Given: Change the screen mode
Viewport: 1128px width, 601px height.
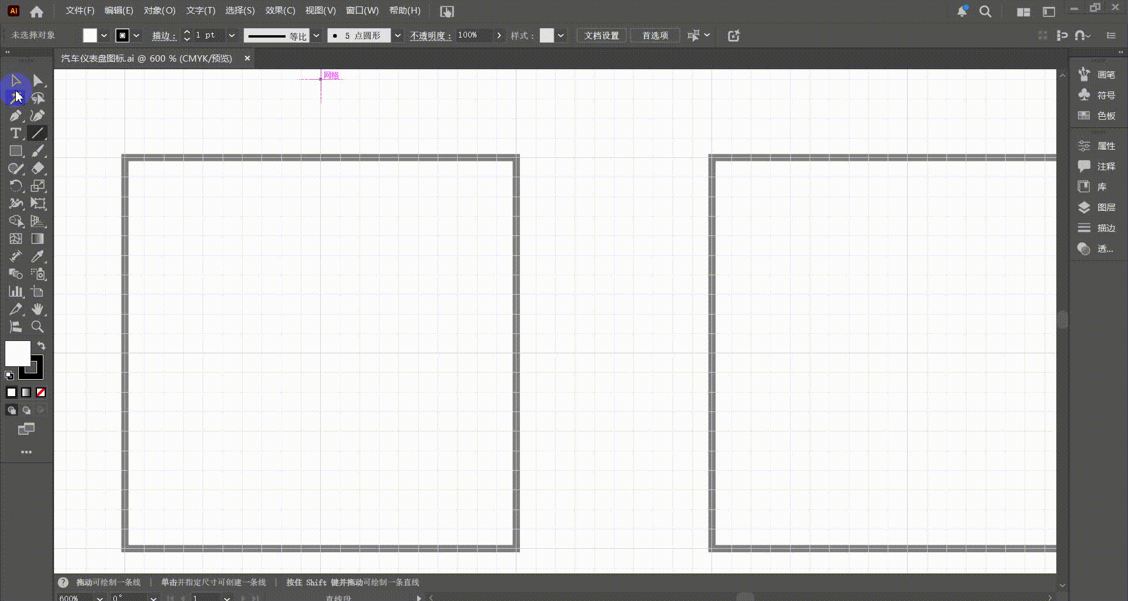Looking at the screenshot, I should coord(26,429).
